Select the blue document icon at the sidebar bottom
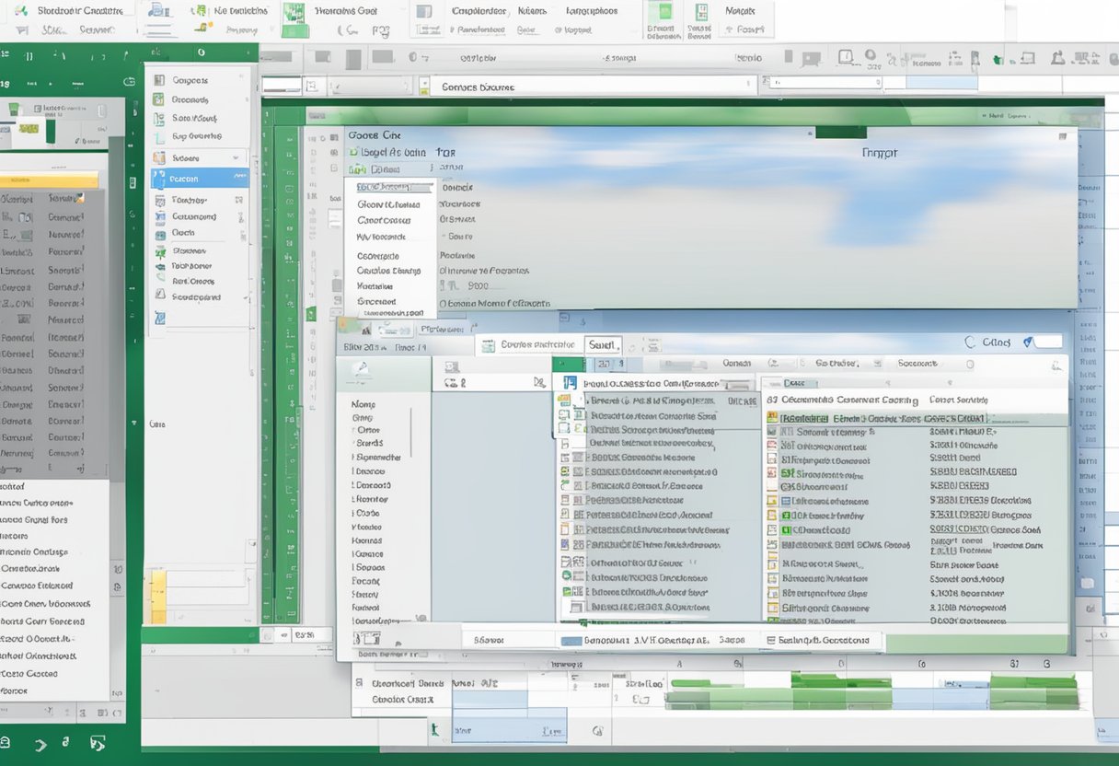1119x766 pixels. pyautogui.click(x=159, y=318)
